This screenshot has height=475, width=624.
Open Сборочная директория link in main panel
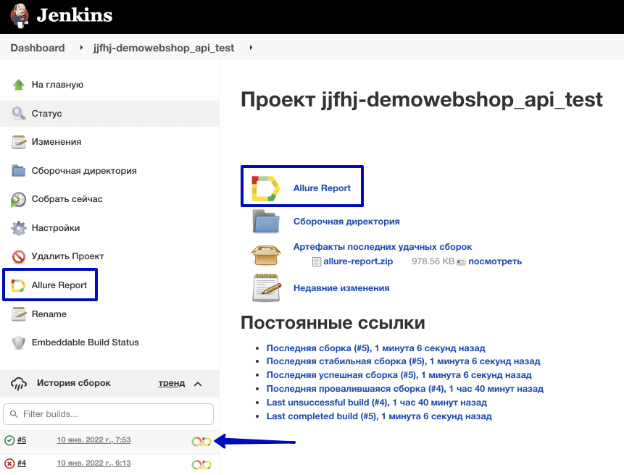coord(346,222)
